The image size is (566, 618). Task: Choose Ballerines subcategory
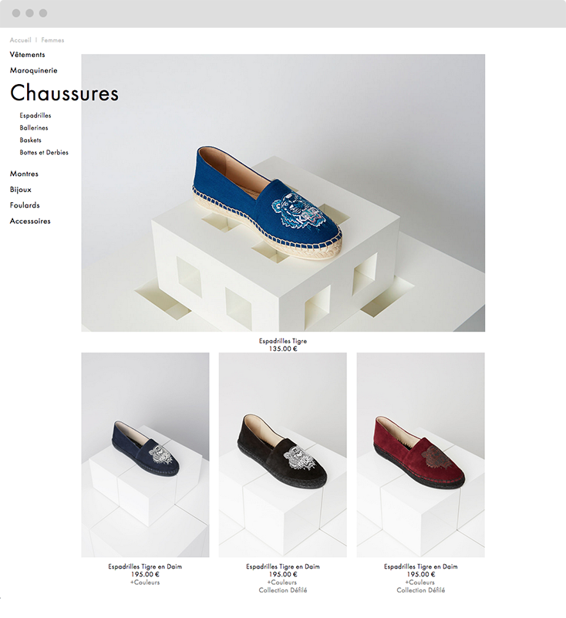[x=34, y=128]
